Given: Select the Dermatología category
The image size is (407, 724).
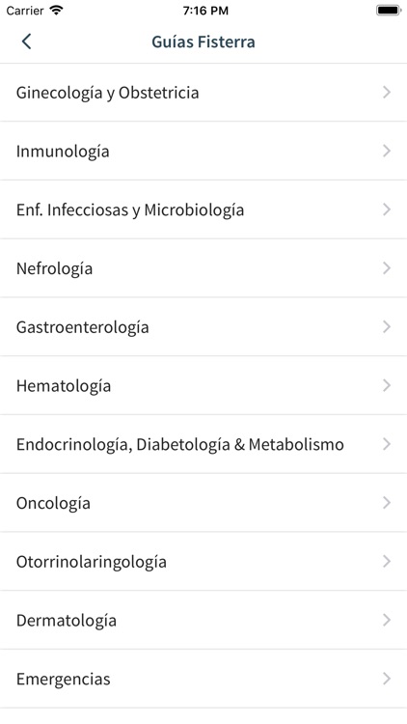Looking at the screenshot, I should 203,620.
